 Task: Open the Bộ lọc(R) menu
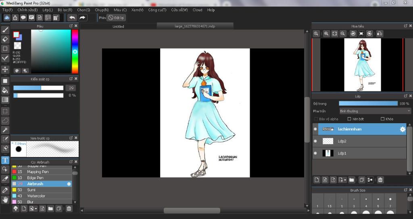click(65, 10)
